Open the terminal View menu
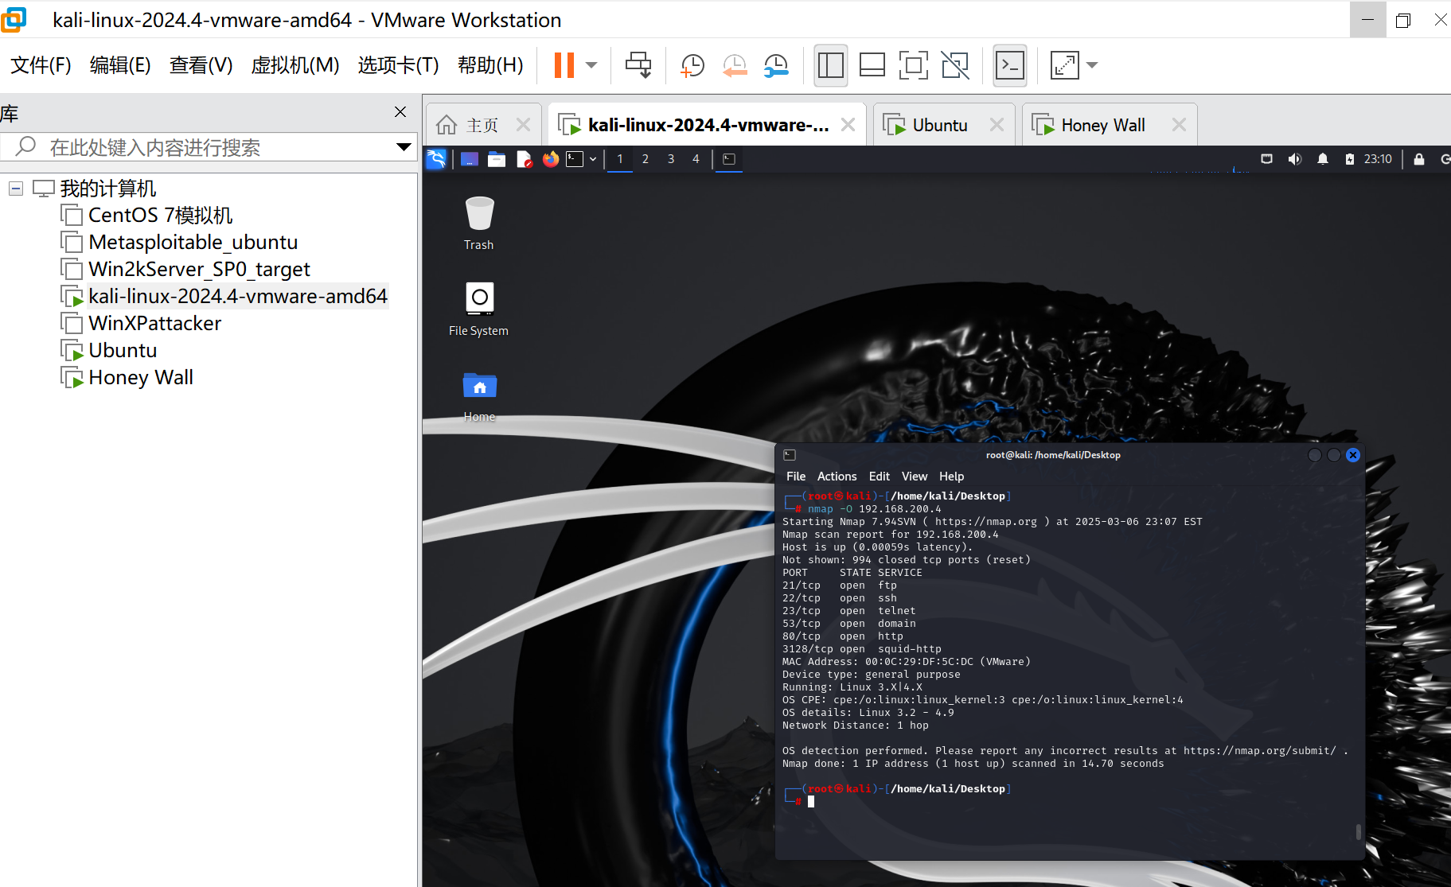1451x887 pixels. point(914,477)
